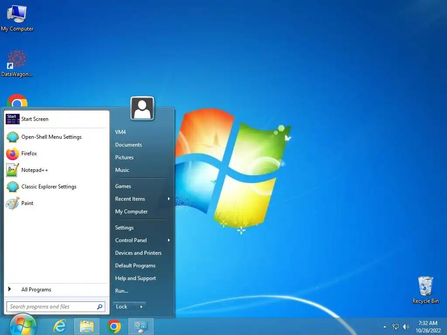Click the Open-Shell Menu Settings shell icon
Viewport: 447px width, 335px height.
(13, 137)
